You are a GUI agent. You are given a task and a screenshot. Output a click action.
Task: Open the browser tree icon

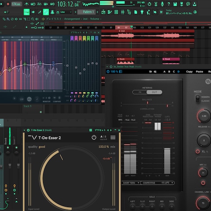point(129,12)
